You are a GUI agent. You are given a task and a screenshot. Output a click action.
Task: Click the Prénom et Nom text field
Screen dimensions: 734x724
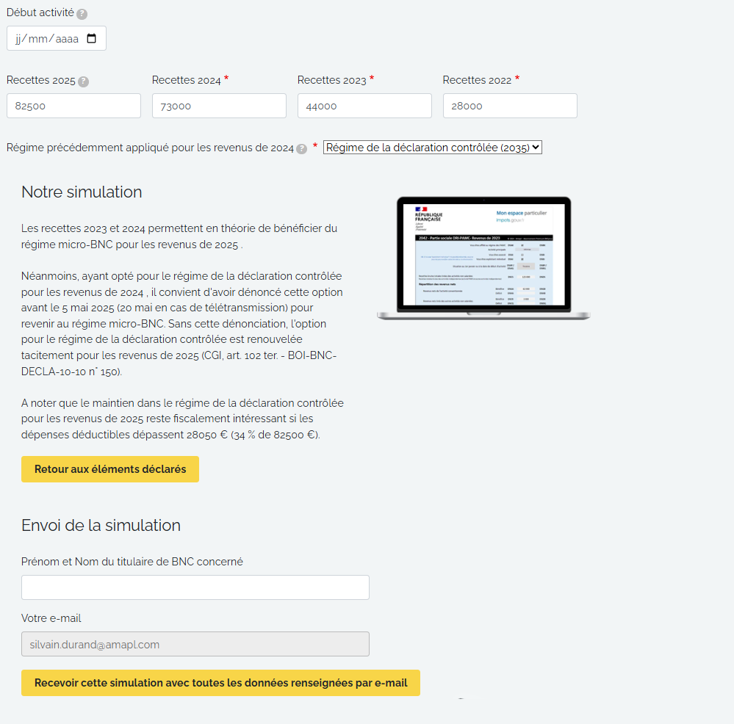[x=195, y=587]
